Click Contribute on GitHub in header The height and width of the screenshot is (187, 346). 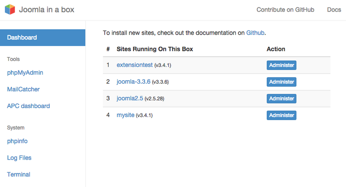285,10
